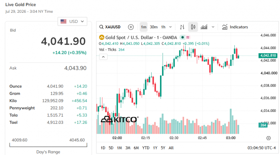Add a symbol to compare with plus icon
280x155 pixels.
[x=131, y=27]
